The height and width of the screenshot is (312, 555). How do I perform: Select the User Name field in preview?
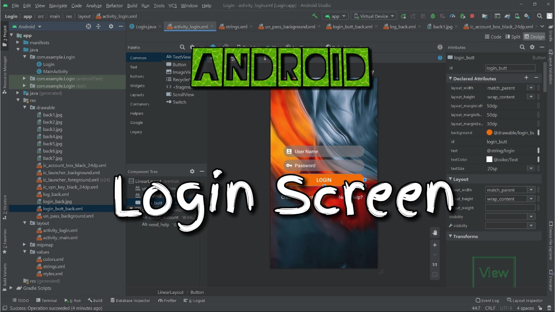point(323,151)
